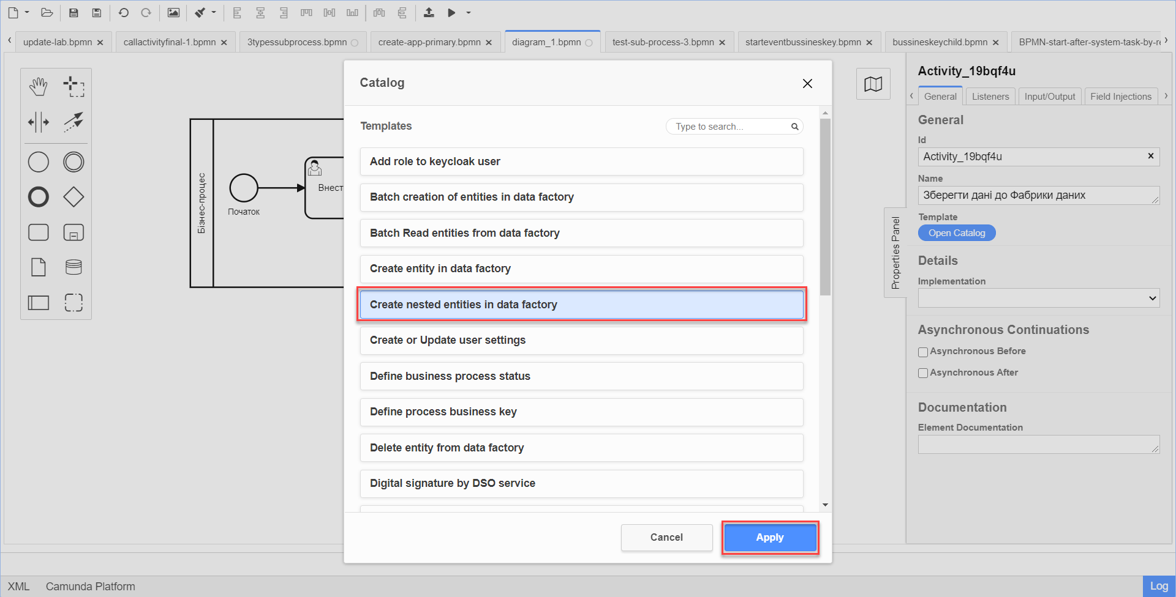The width and height of the screenshot is (1176, 597).
Task: Choose the Global Connect arrow tool
Action: (x=73, y=122)
